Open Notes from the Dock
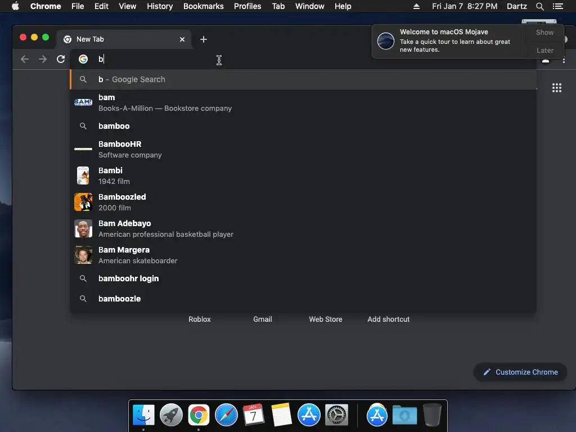This screenshot has height=432, width=576. (x=281, y=415)
